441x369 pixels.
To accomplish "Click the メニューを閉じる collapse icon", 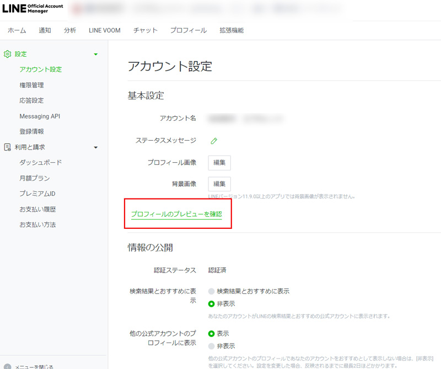I will [8, 367].
